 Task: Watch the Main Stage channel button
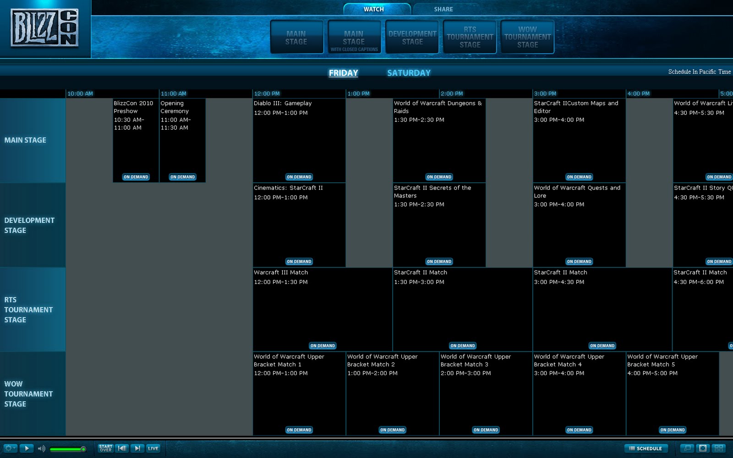(296, 37)
